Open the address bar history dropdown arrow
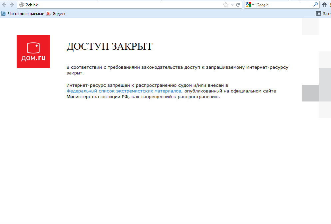 pos(232,5)
